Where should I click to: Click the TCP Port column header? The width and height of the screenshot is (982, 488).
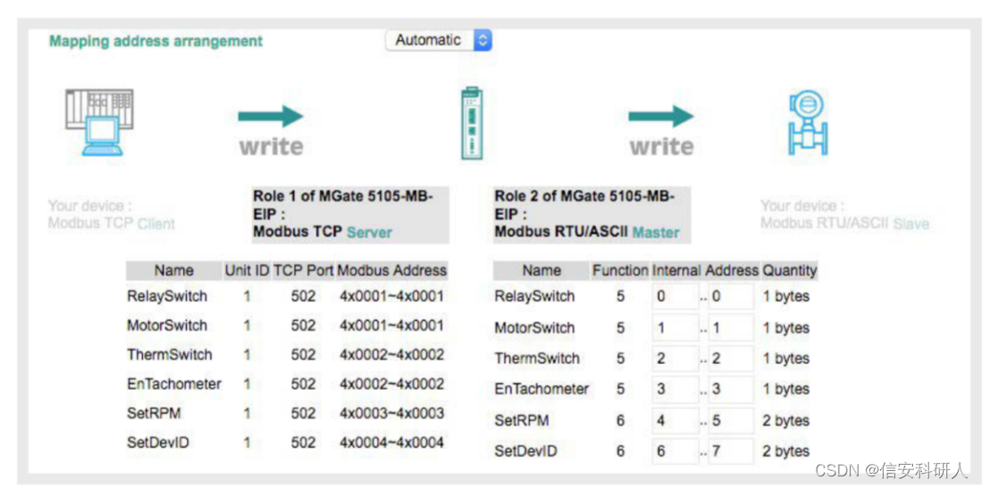pyautogui.click(x=304, y=271)
